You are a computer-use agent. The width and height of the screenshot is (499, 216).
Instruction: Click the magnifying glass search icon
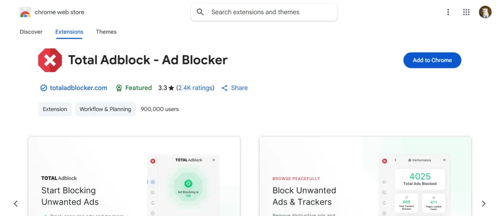pyautogui.click(x=200, y=12)
